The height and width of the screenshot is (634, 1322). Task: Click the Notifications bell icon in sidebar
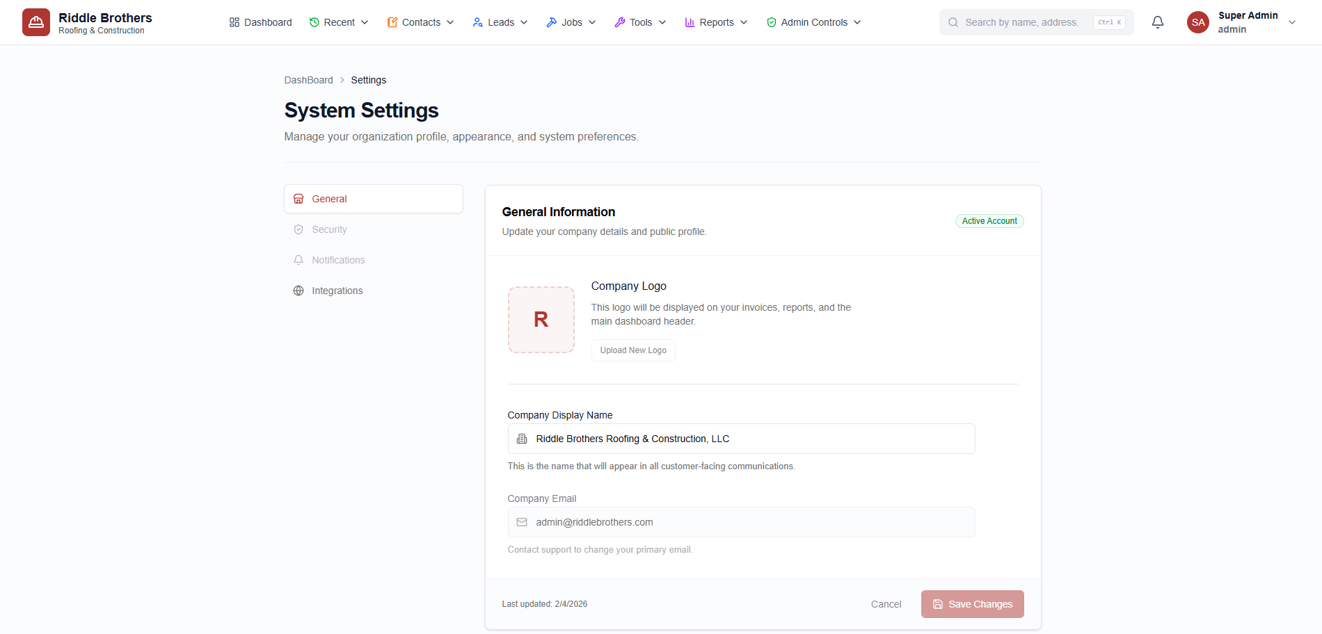pyautogui.click(x=298, y=259)
